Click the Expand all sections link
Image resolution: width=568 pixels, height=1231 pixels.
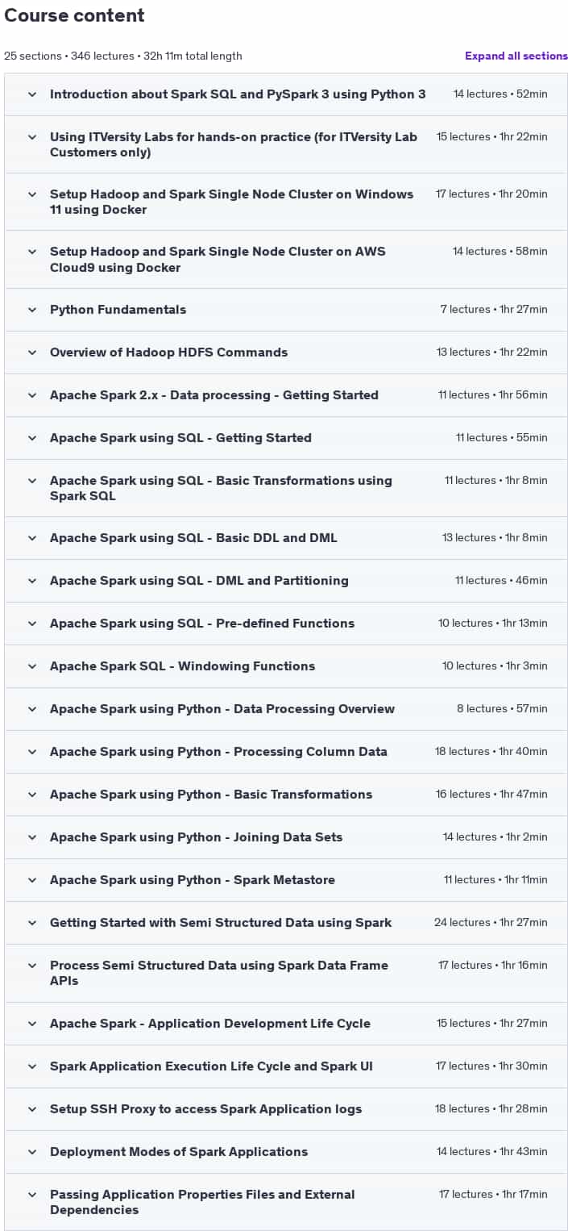(516, 56)
